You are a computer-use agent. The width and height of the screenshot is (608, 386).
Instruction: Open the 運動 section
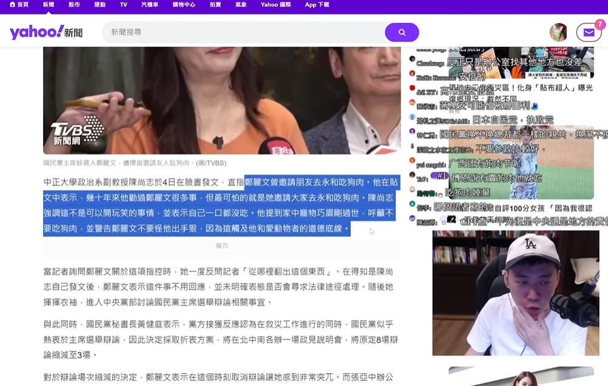(100, 5)
